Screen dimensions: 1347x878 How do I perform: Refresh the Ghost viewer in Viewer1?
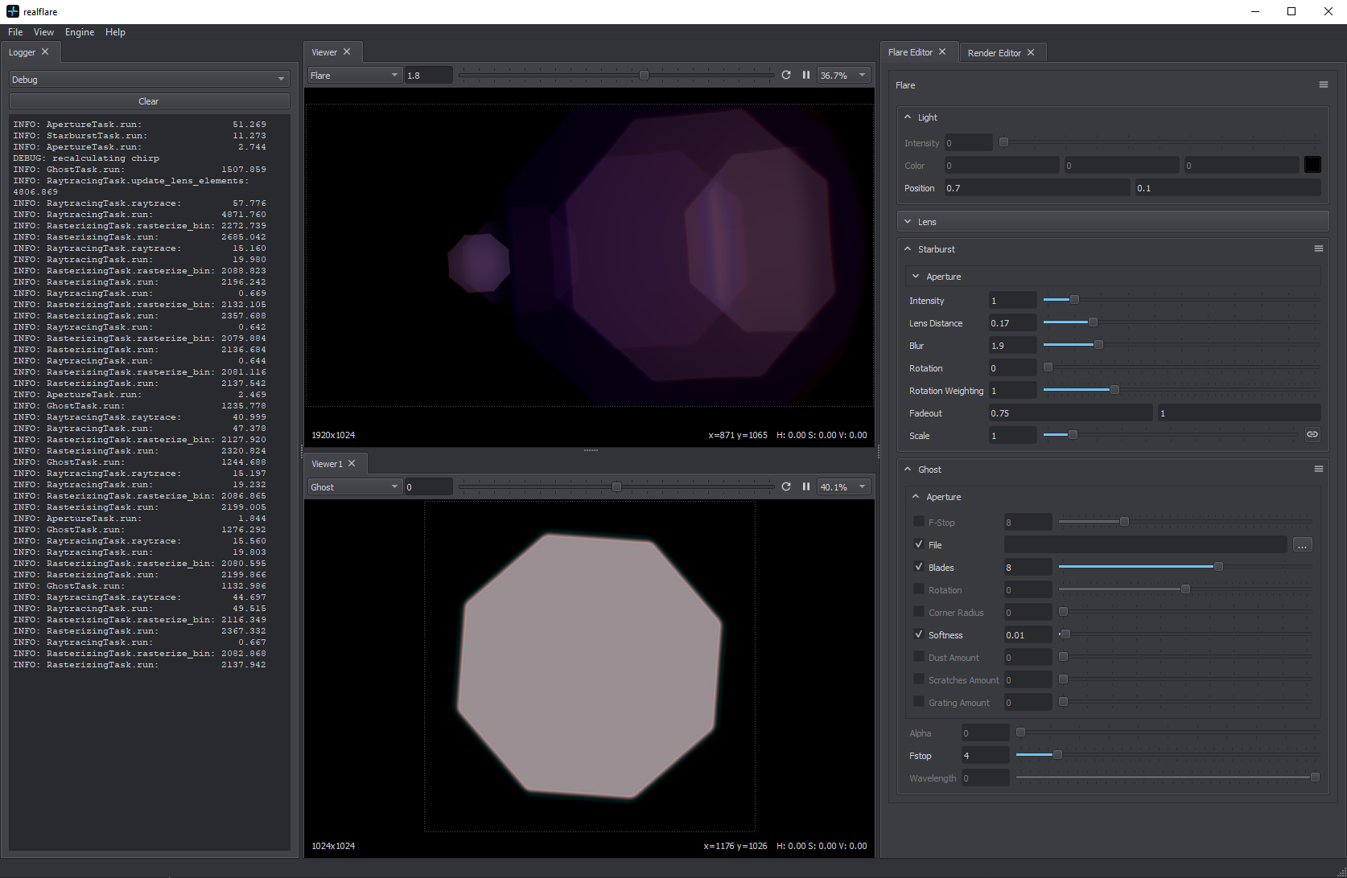[x=786, y=486]
